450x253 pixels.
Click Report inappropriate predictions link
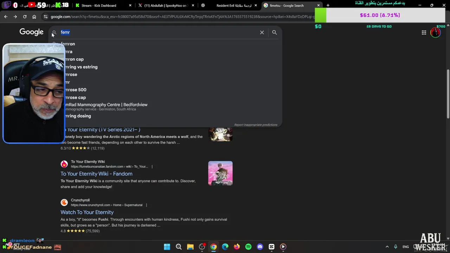(x=256, y=125)
